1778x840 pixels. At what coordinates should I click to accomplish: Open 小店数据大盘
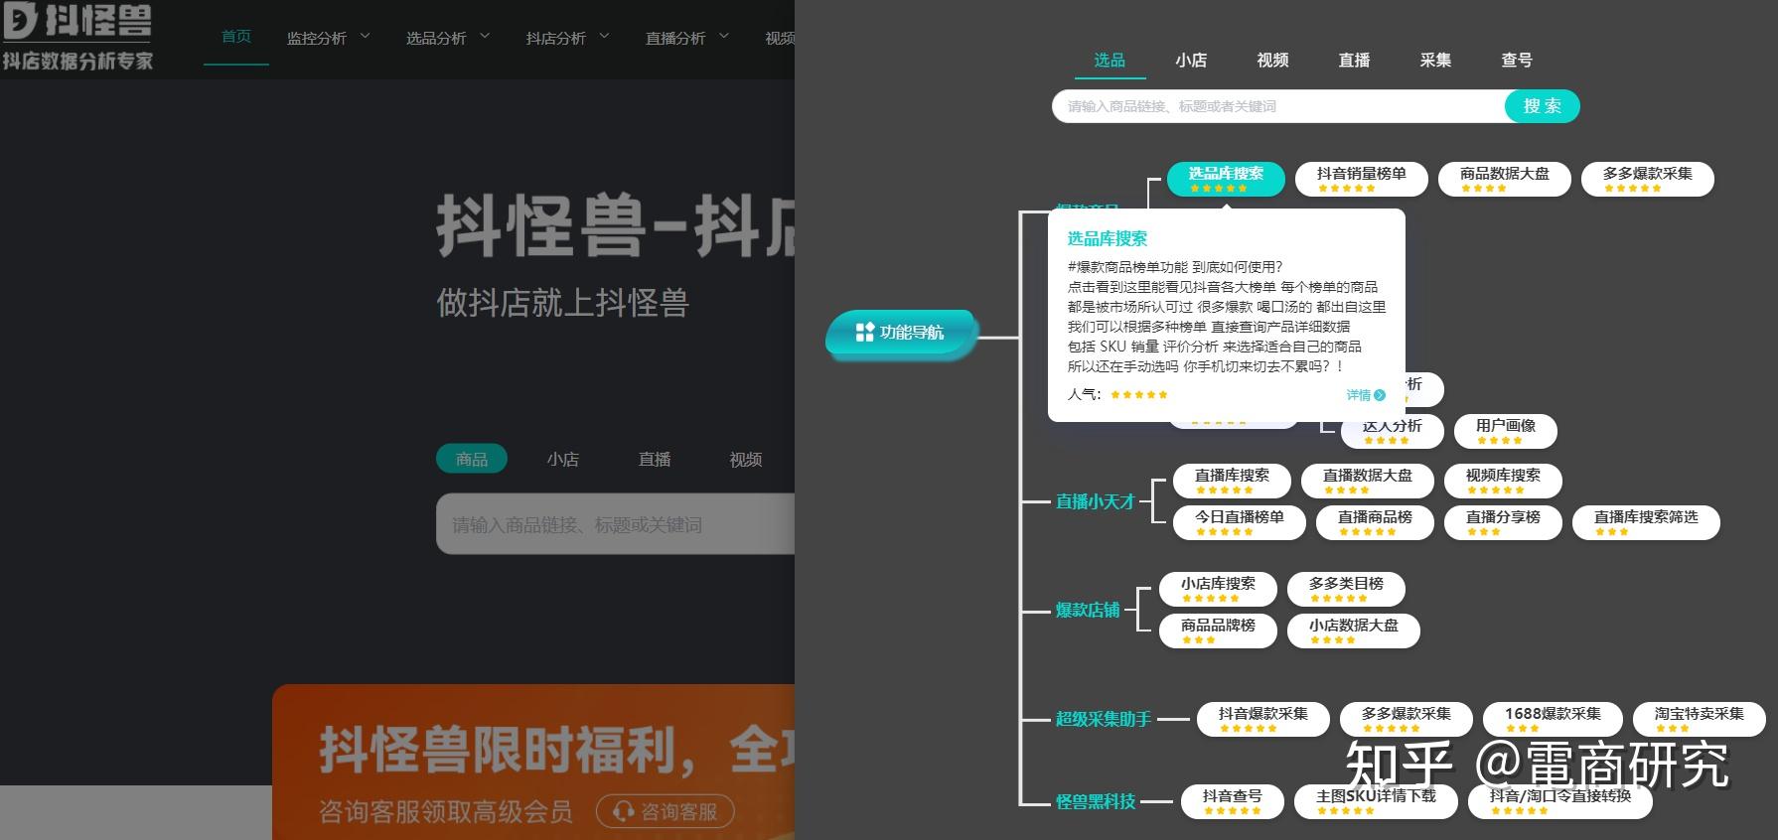(1354, 630)
